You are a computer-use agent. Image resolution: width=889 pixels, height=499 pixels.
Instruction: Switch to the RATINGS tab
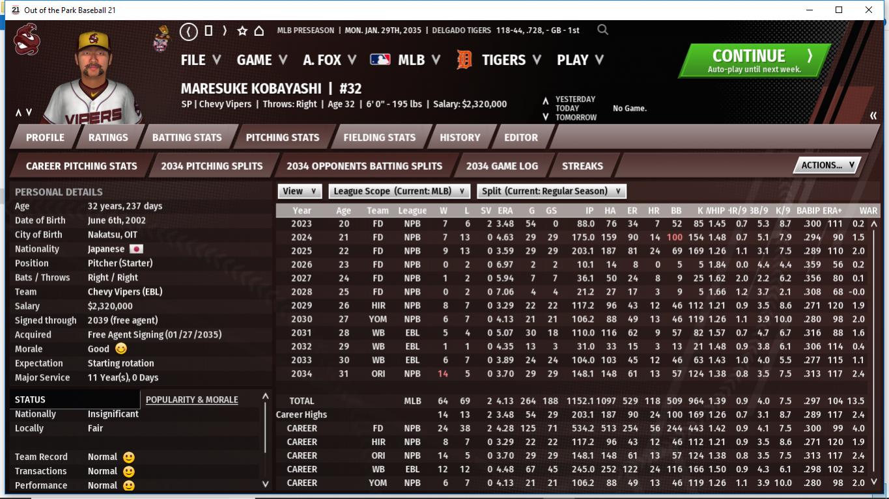[108, 137]
